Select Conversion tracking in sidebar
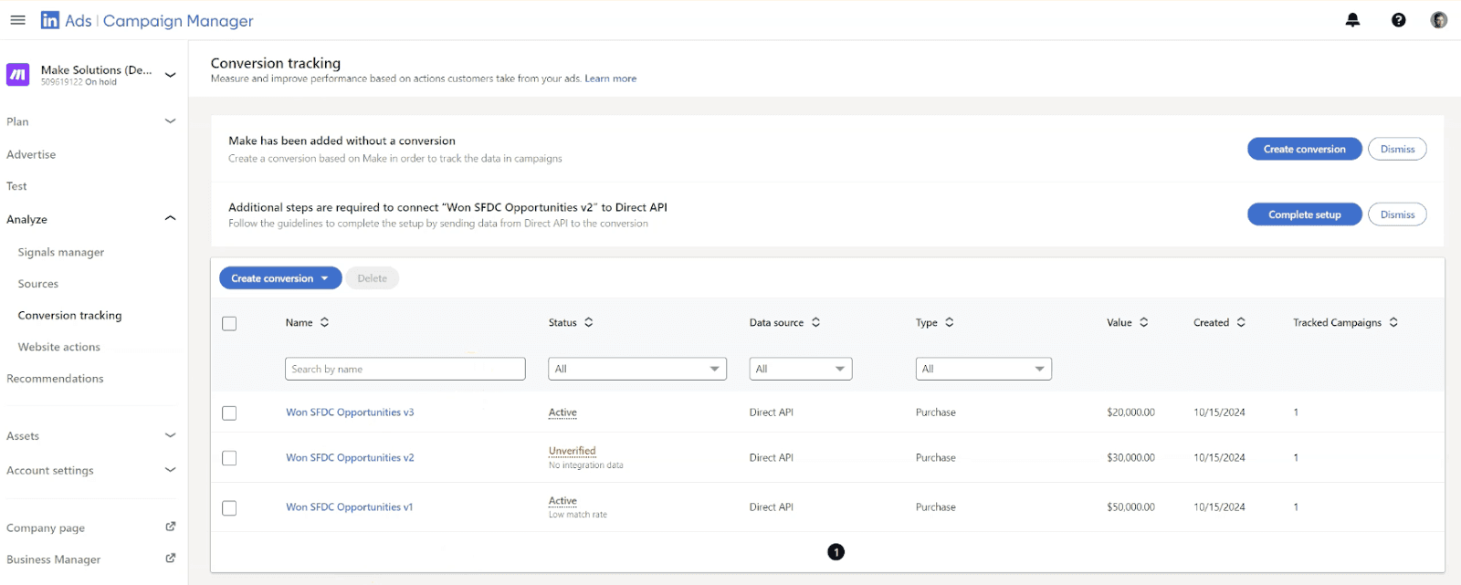1461x585 pixels. (69, 315)
